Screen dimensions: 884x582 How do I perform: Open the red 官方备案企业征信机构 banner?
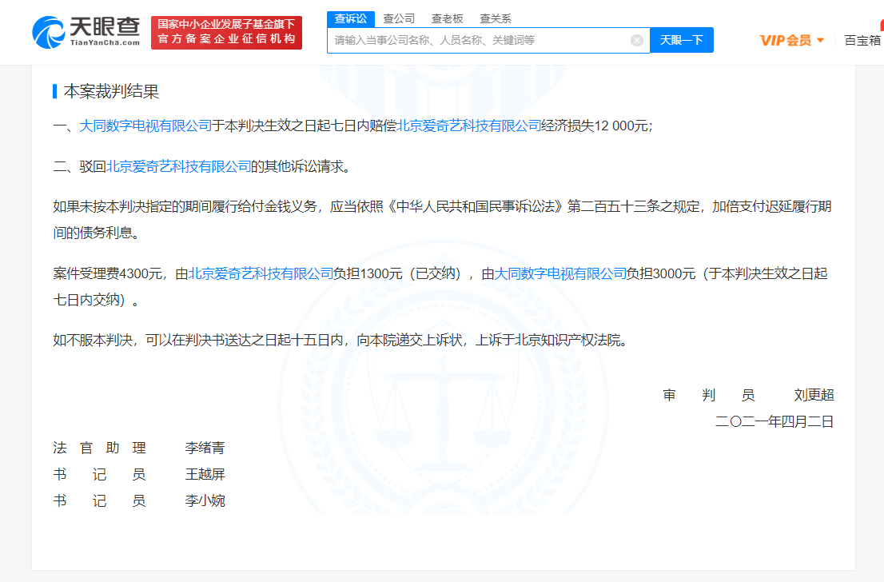click(227, 32)
